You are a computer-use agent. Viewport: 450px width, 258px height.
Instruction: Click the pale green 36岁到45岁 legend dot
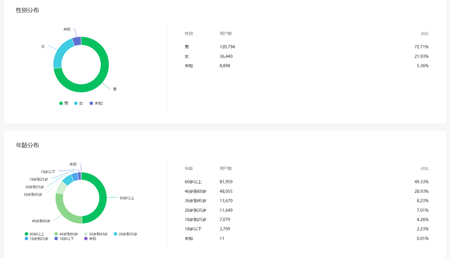(x=86, y=234)
